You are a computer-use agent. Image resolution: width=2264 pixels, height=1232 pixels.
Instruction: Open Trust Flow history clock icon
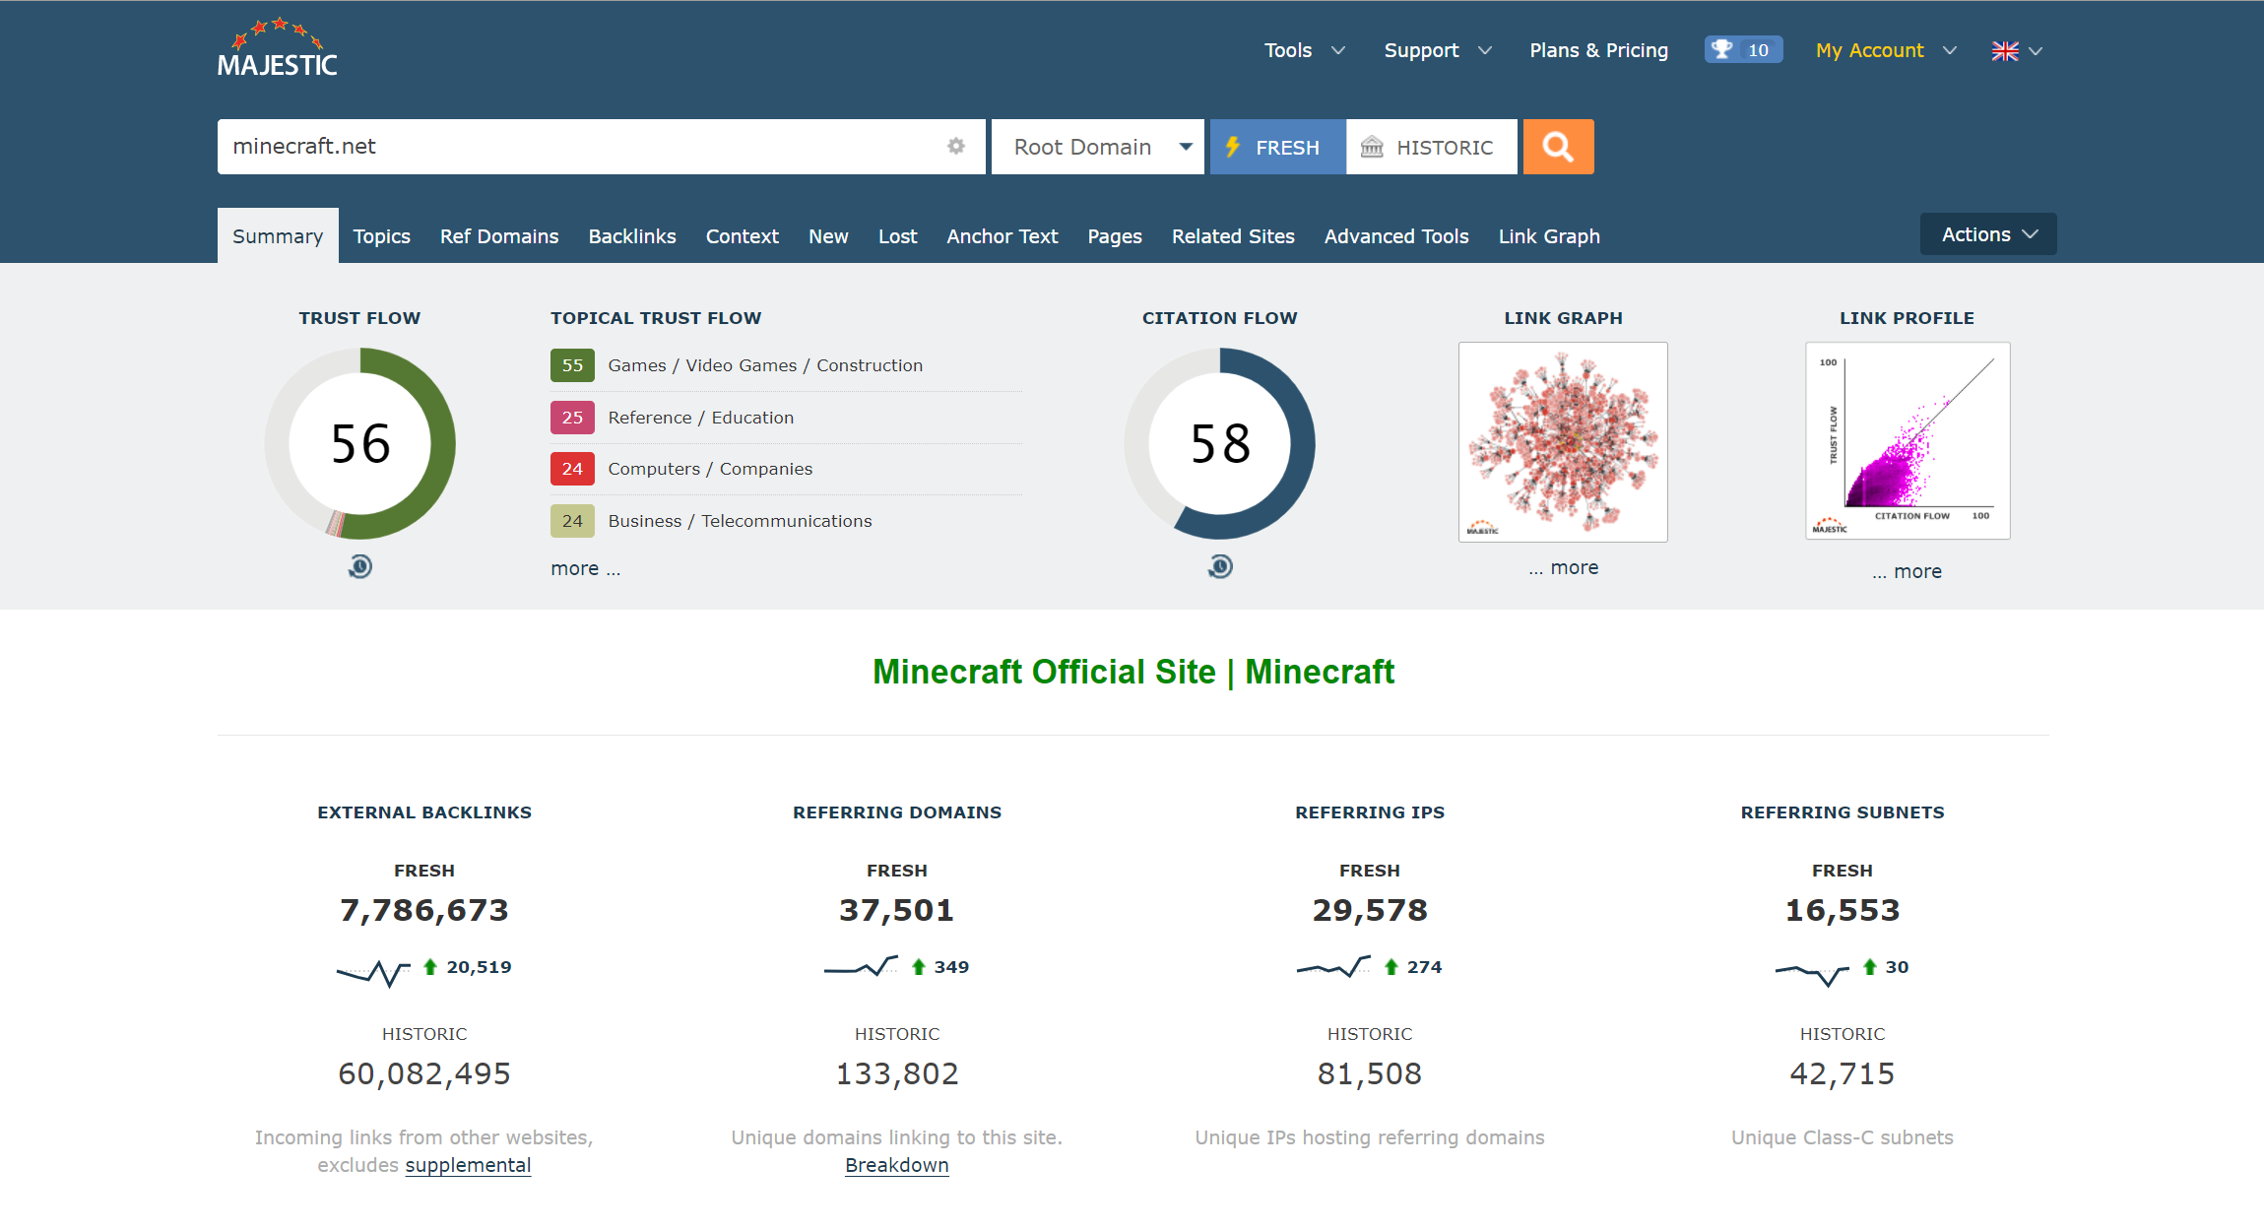(360, 566)
